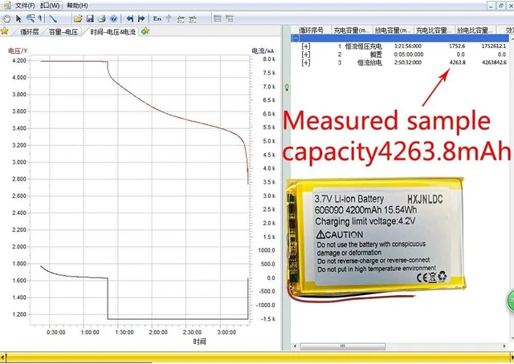Click the 放电容量 column header
This screenshot has height=364, width=514.
[393, 30]
